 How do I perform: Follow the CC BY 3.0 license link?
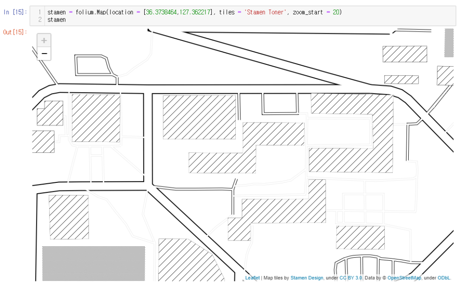coord(351,278)
